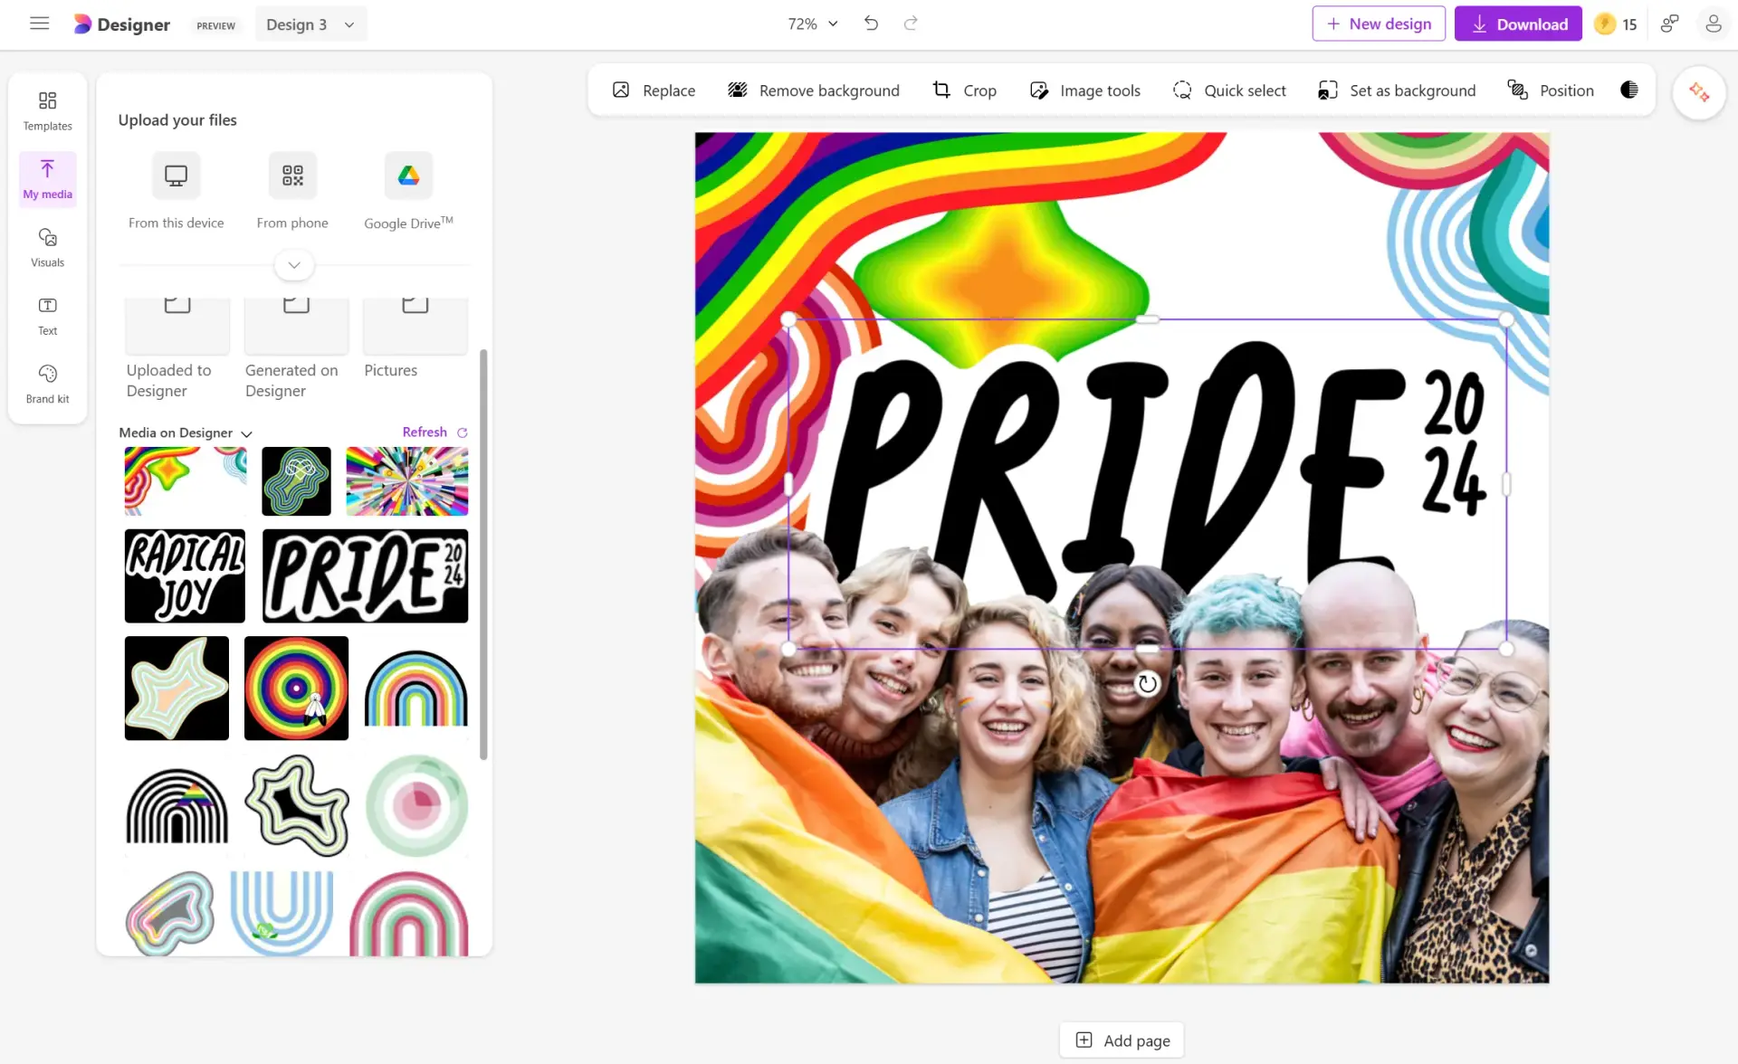
Task: Upload files From this device
Action: 176,192
